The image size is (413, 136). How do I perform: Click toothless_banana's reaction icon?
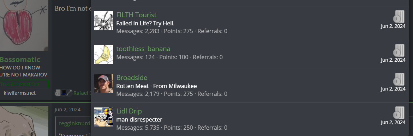[399, 50]
